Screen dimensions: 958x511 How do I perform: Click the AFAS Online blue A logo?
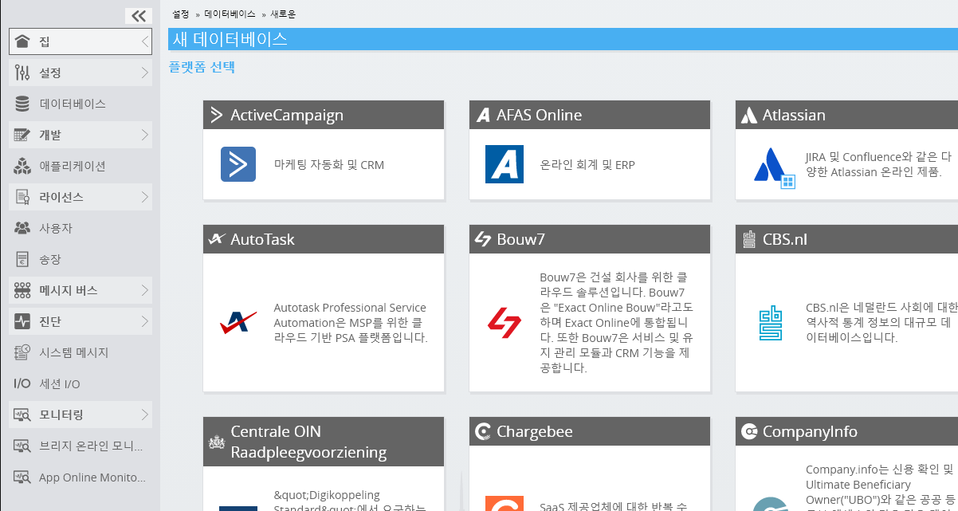(505, 164)
